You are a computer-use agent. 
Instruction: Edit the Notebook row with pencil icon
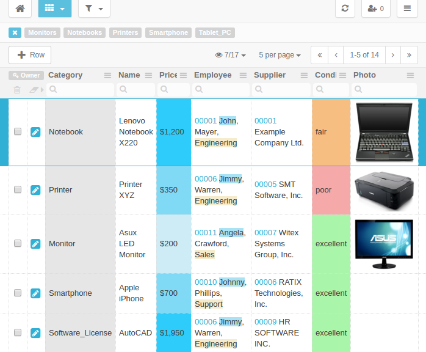tap(35, 132)
